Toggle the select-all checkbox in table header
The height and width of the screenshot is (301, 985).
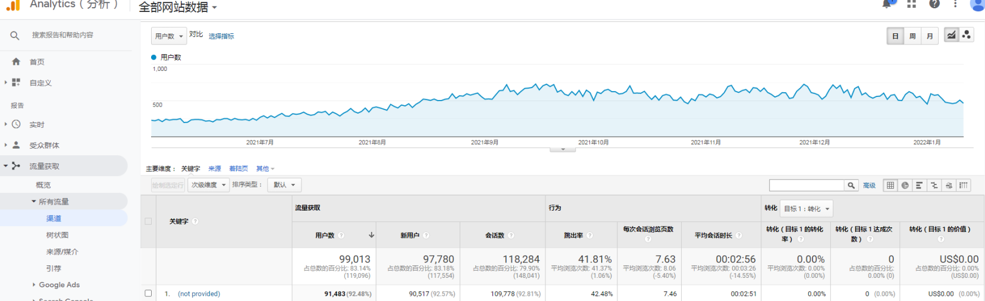148,221
